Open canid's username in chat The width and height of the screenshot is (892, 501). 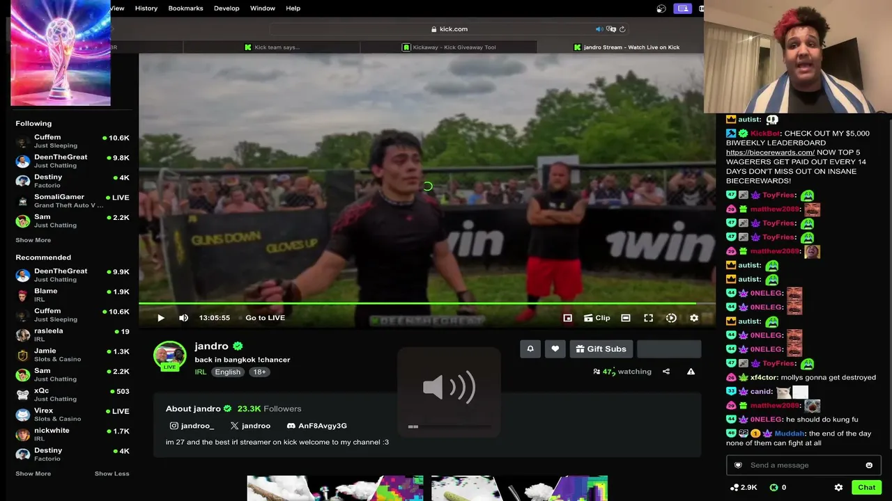coord(761,392)
